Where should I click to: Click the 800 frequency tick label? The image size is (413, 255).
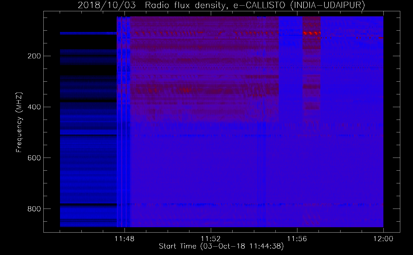(x=34, y=209)
